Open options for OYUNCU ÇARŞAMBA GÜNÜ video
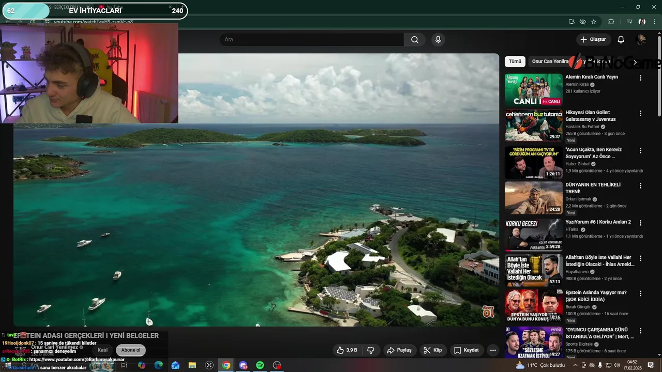The width and height of the screenshot is (662, 372). 640,330
